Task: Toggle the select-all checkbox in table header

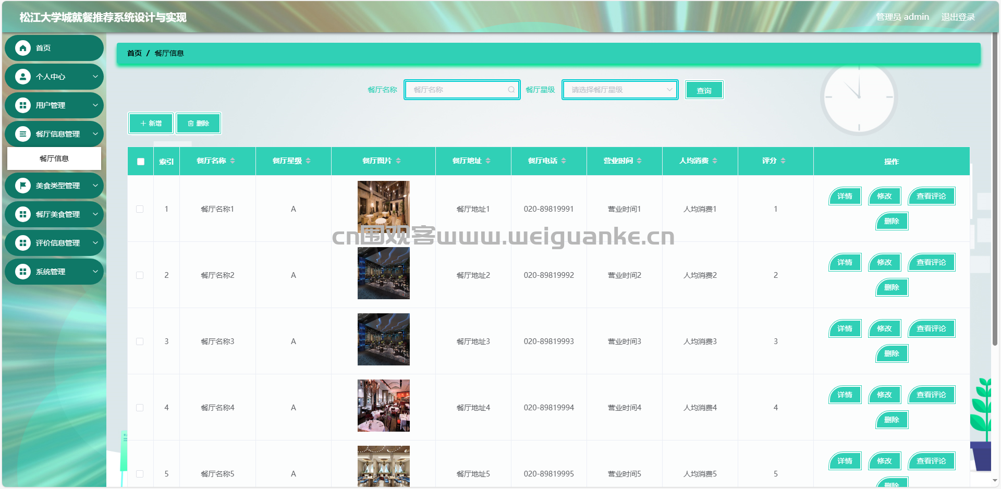Action: point(141,162)
